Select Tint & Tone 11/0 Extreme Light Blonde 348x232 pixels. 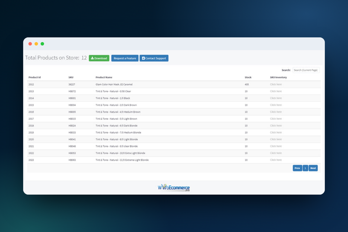click(122, 160)
